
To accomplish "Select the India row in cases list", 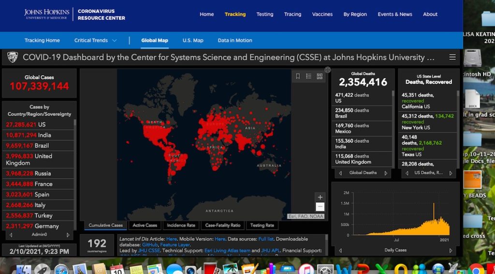I will coord(38,135).
